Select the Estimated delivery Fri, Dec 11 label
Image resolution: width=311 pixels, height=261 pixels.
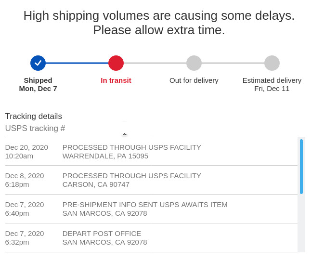click(x=272, y=84)
